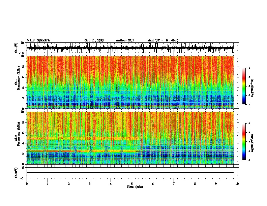Click time tick label '3' on the x-axis

click(x=90, y=184)
